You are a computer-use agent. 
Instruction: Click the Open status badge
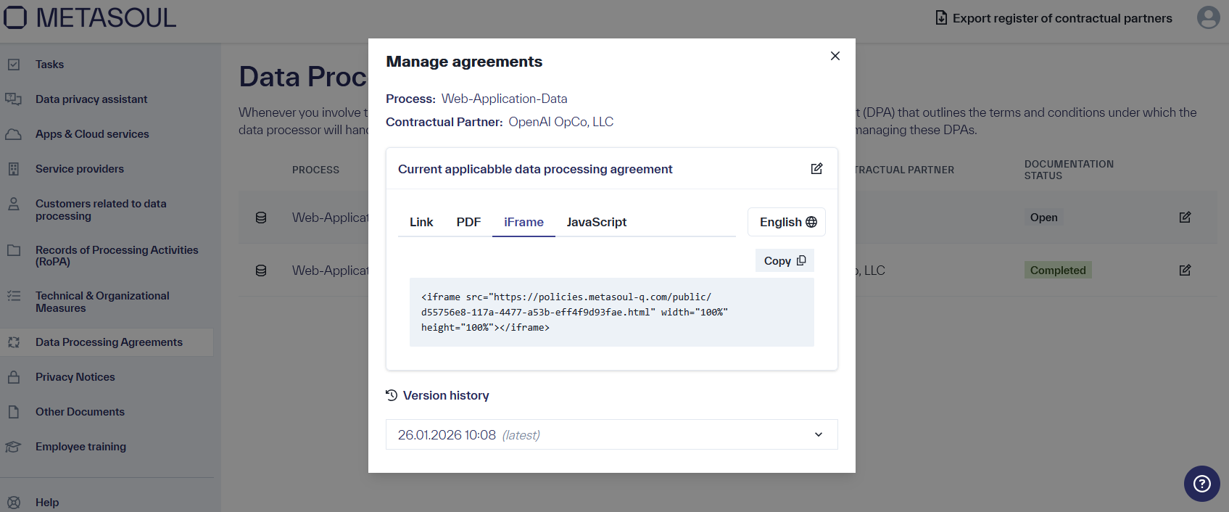point(1043,218)
